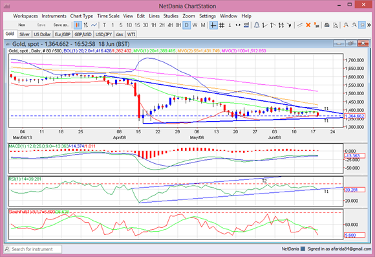Image resolution: width=375 pixels, height=257 pixels.
Task: Click the zoom out magnifier icon
Action: [354, 25]
